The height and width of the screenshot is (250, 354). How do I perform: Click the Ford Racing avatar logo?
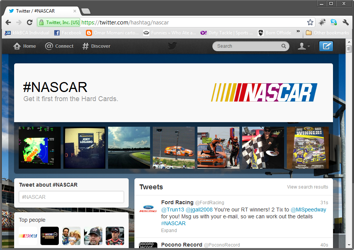pyautogui.click(x=148, y=209)
